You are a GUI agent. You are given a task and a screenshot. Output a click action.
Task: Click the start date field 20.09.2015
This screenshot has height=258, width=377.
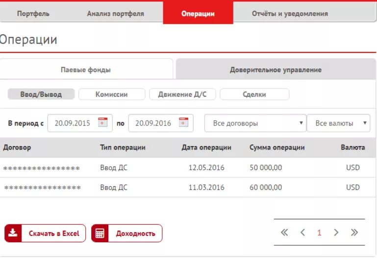80,123
